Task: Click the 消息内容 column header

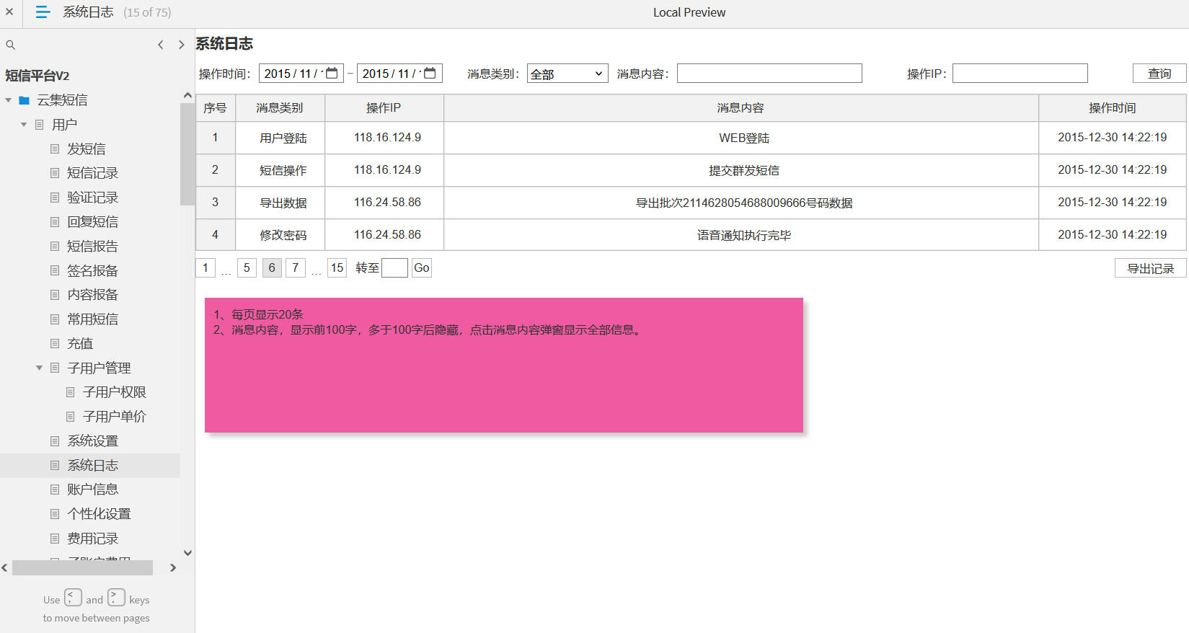Action: point(741,108)
